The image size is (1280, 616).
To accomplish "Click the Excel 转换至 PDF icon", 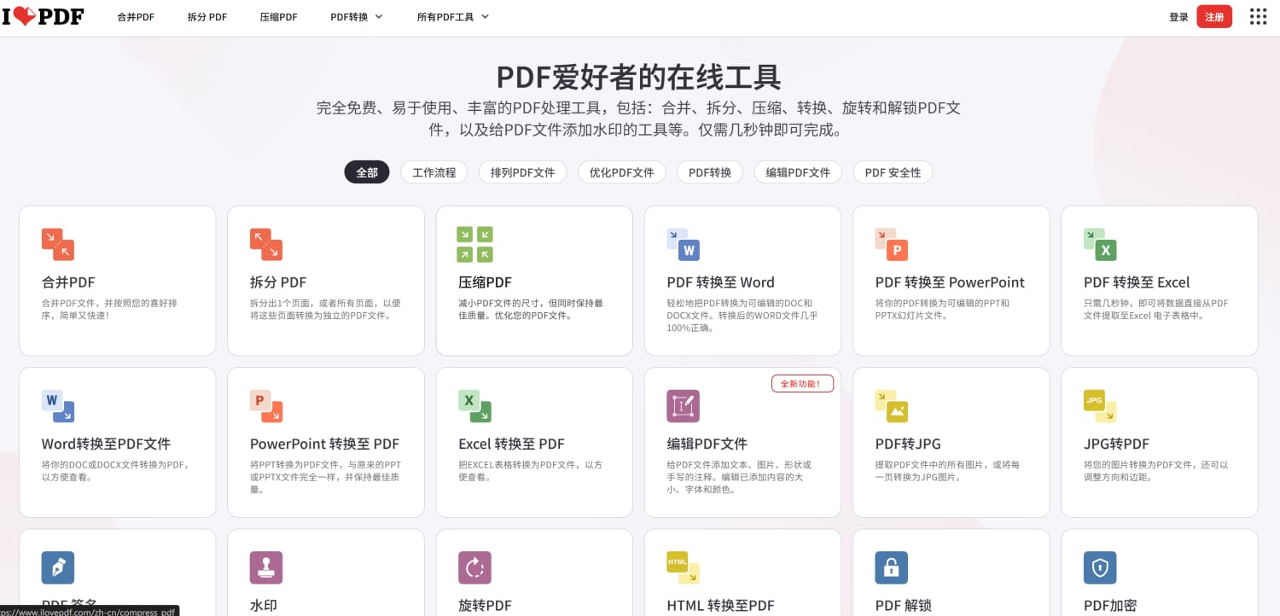I will point(475,406).
